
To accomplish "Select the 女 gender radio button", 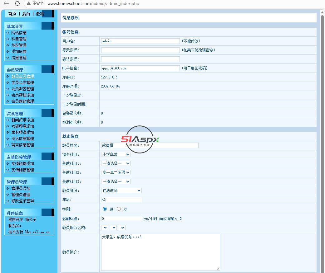I will point(119,209).
